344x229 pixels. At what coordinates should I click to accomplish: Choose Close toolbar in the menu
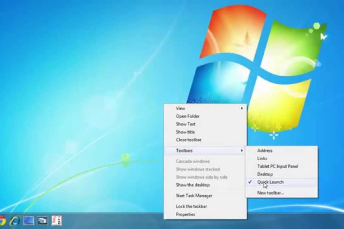(205, 140)
